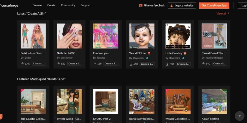This screenshot has width=247, height=123.
Task: Open the Support menu
Action: 86,5
